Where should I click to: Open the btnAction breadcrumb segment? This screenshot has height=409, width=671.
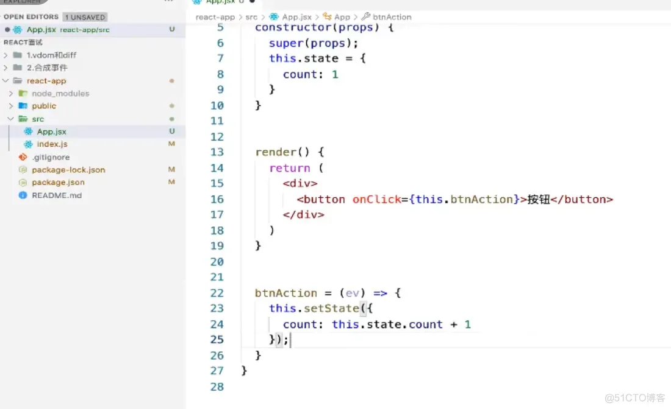pyautogui.click(x=392, y=17)
